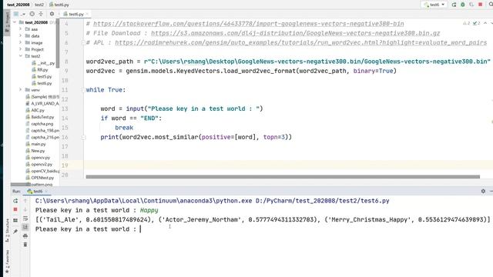Select main.py in the project tree
The width and height of the screenshot is (493, 277).
pyautogui.click(x=35, y=144)
